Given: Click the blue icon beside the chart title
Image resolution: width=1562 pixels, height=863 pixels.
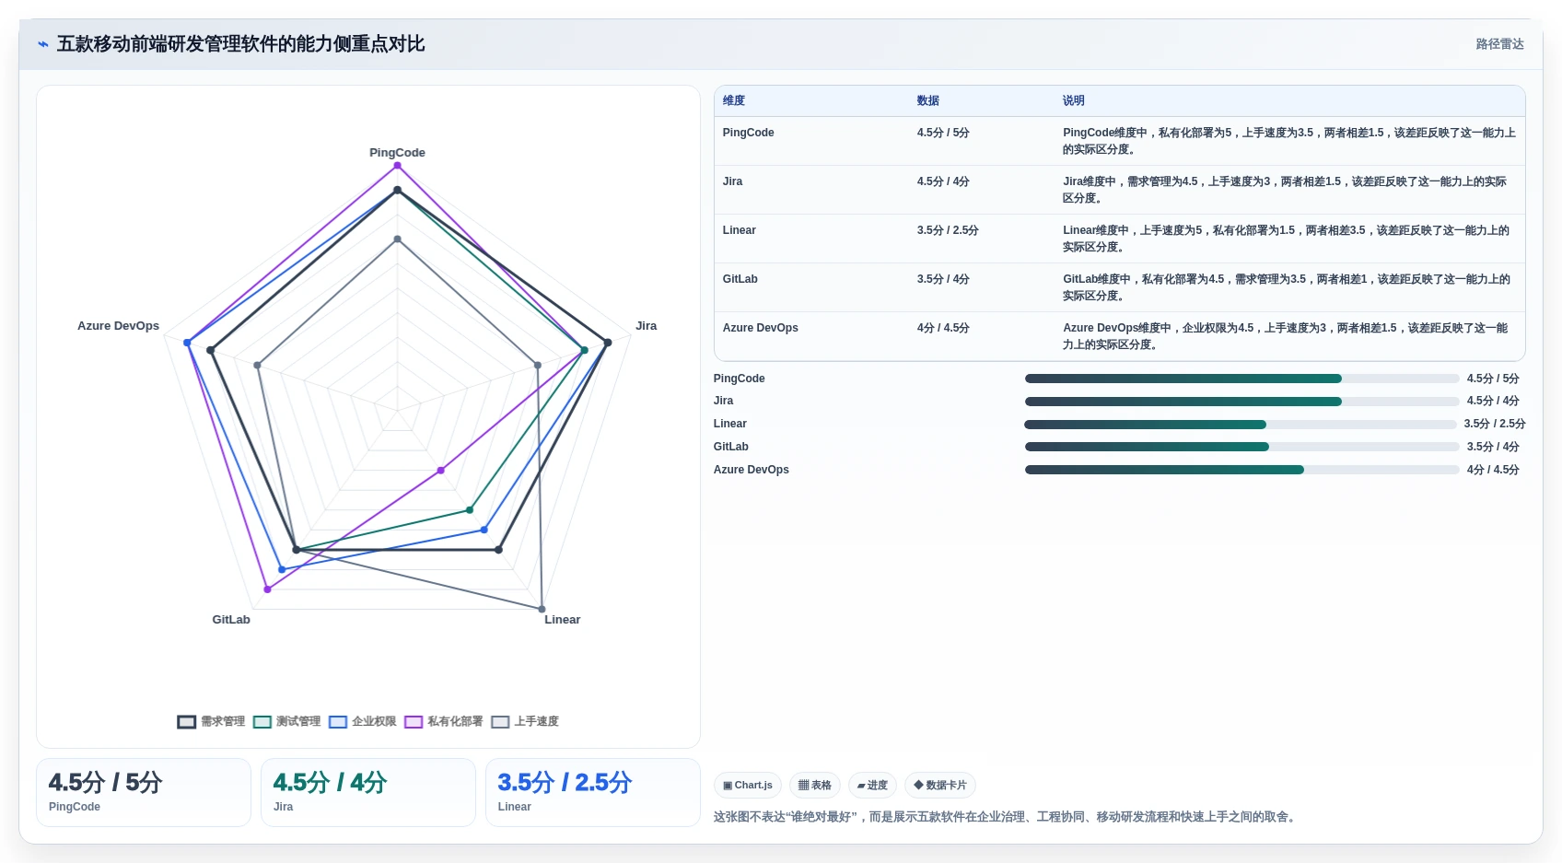Looking at the screenshot, I should tap(42, 44).
